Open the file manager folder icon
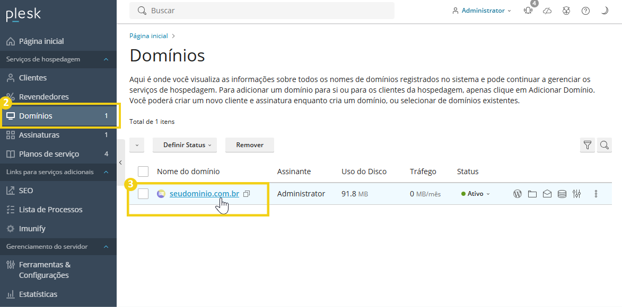The width and height of the screenshot is (622, 307). tap(532, 194)
